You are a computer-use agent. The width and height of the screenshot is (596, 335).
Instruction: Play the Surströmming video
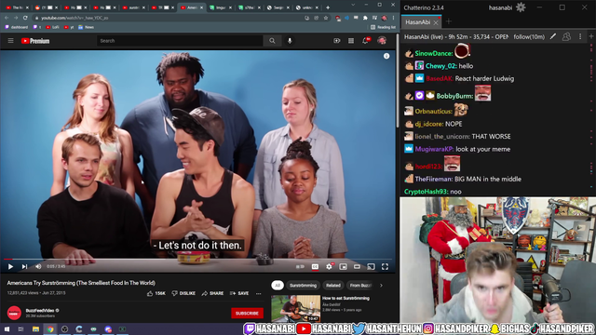(10, 267)
